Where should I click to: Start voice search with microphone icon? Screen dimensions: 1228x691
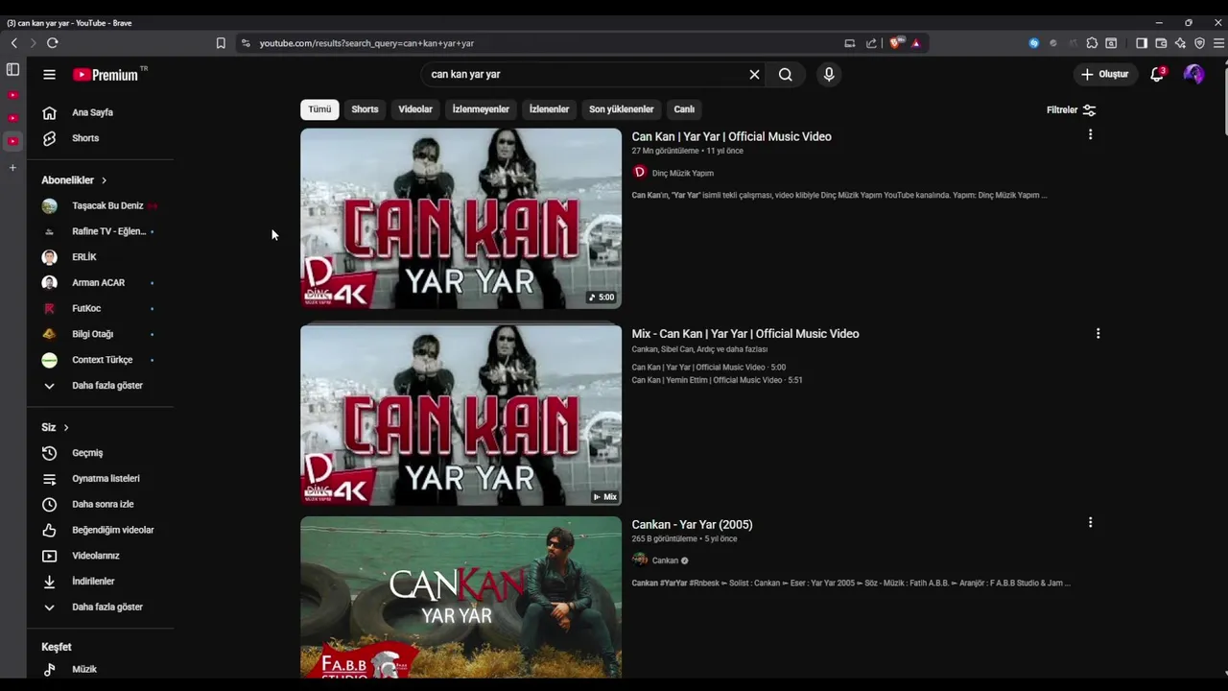pyautogui.click(x=829, y=74)
